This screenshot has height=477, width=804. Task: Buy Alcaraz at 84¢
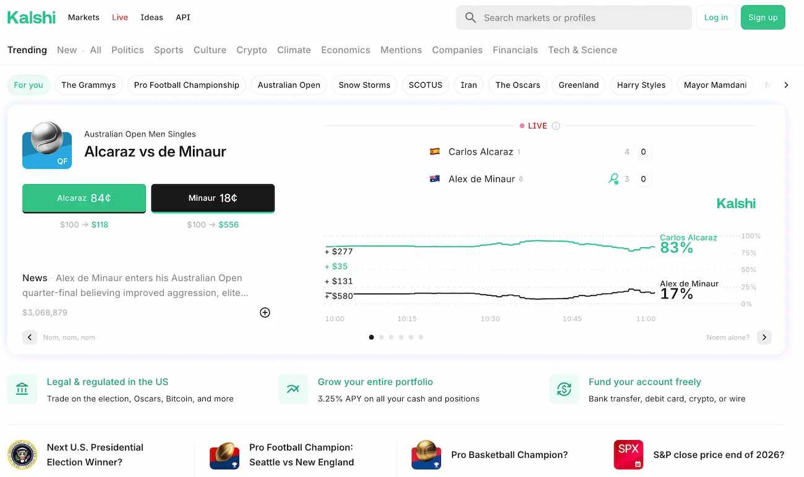[x=84, y=198]
